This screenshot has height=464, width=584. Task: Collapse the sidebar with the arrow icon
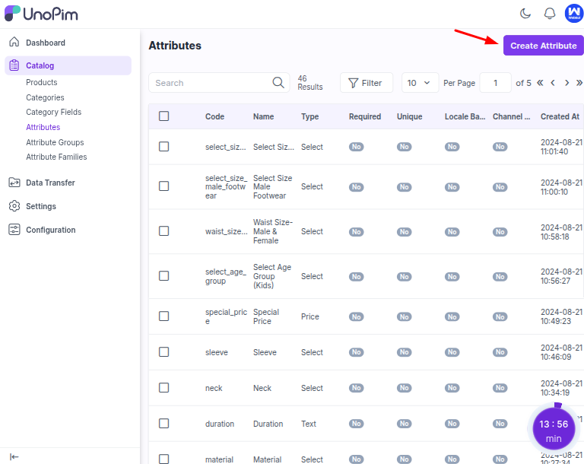click(x=14, y=457)
